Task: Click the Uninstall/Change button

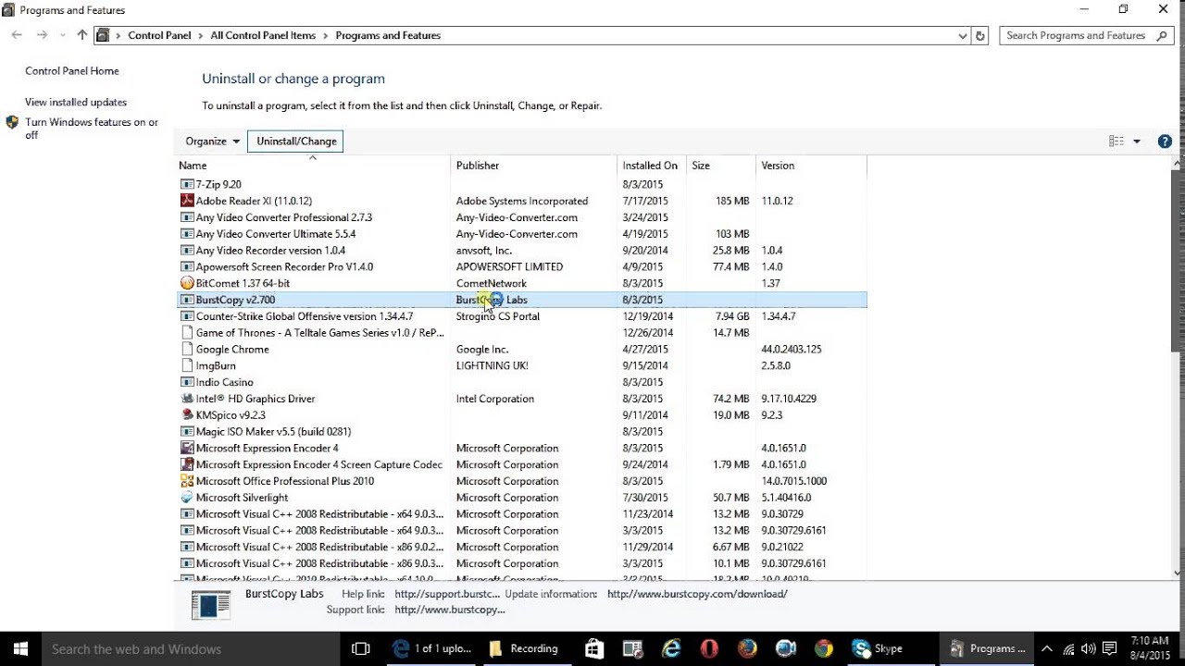Action: (x=296, y=142)
